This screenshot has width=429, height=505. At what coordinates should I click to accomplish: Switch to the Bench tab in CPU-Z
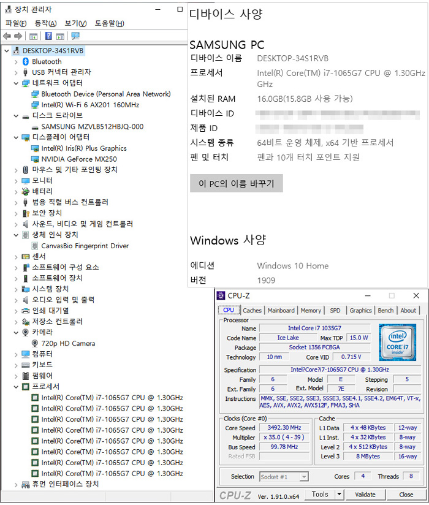(x=385, y=310)
